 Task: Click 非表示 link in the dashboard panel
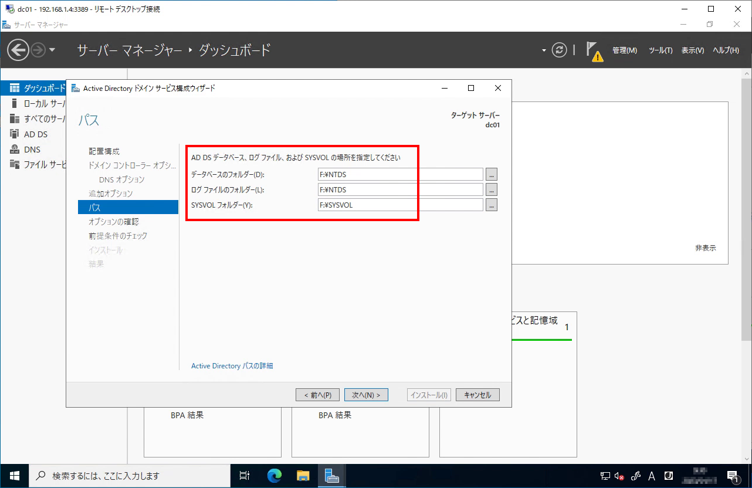[706, 248]
